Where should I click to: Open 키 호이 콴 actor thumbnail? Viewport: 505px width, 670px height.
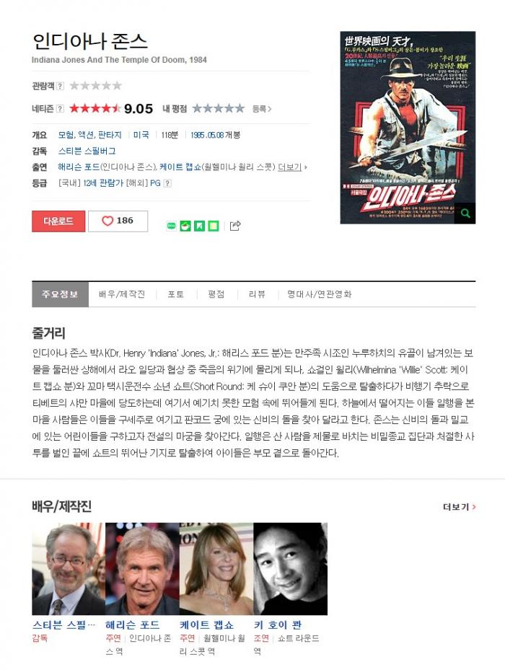(x=290, y=569)
